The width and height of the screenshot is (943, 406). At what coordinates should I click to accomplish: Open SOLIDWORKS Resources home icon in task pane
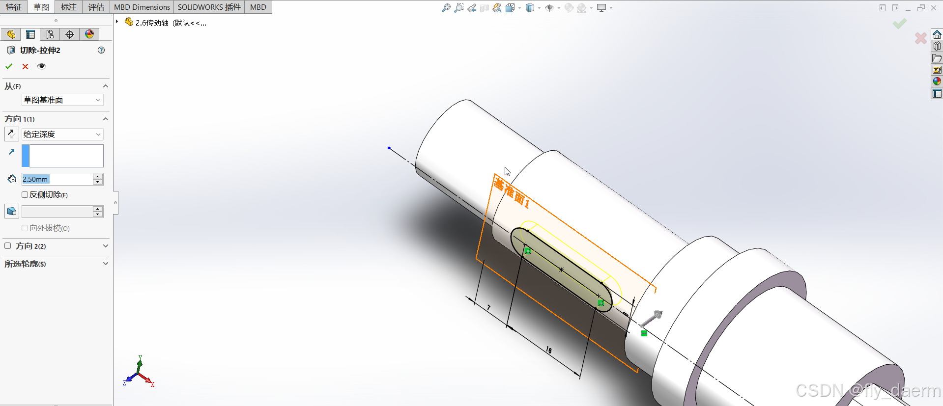937,34
